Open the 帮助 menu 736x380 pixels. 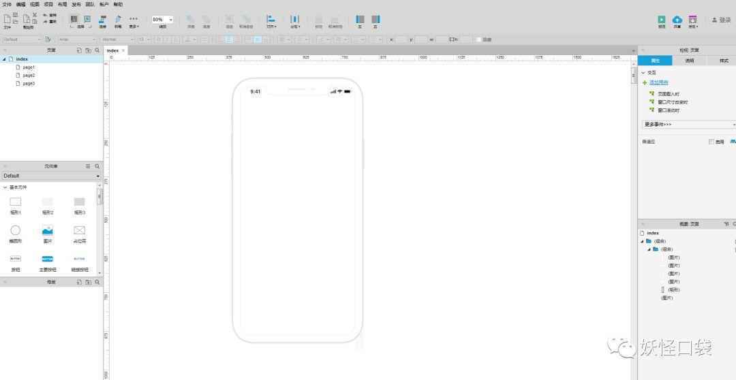click(118, 4)
